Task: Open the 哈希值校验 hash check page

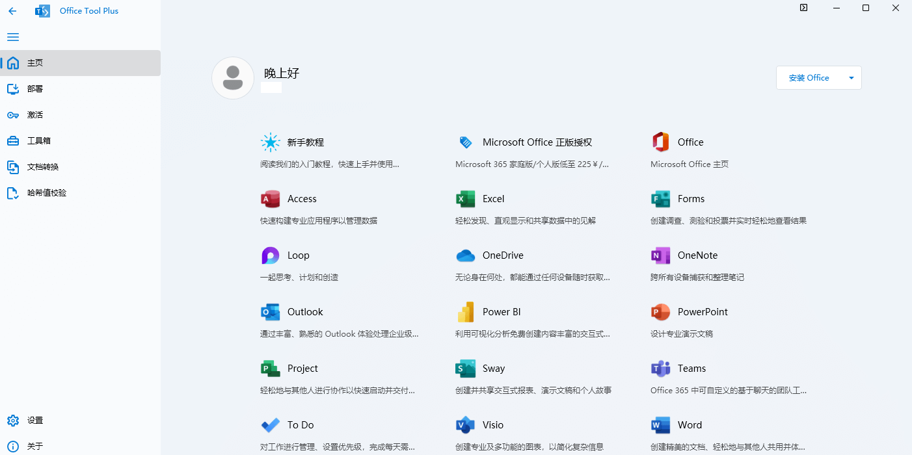Action: point(80,193)
